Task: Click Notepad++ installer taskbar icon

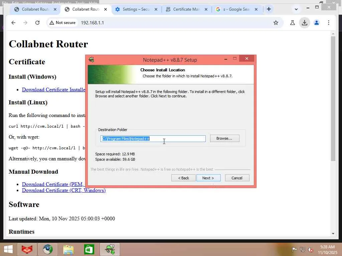Action: tap(110, 249)
